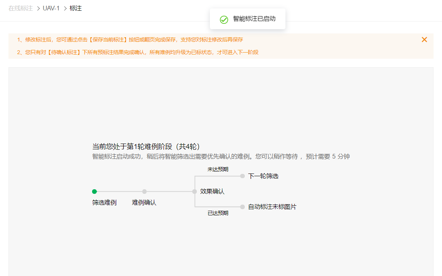The height and width of the screenshot is (276, 442).
Task: Select the 难例确认 stage node dot
Action: 144,191
